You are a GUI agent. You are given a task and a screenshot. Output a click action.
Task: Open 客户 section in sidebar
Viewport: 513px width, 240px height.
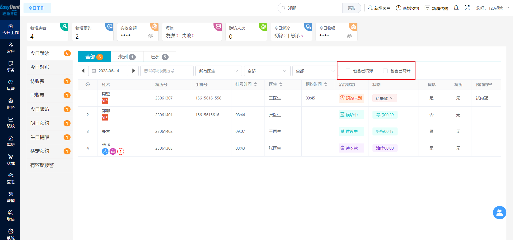click(10, 48)
